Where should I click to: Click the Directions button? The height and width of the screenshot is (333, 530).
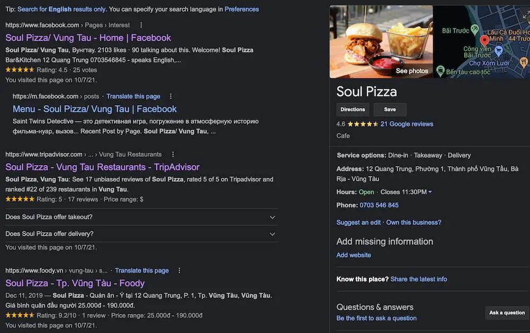click(352, 110)
